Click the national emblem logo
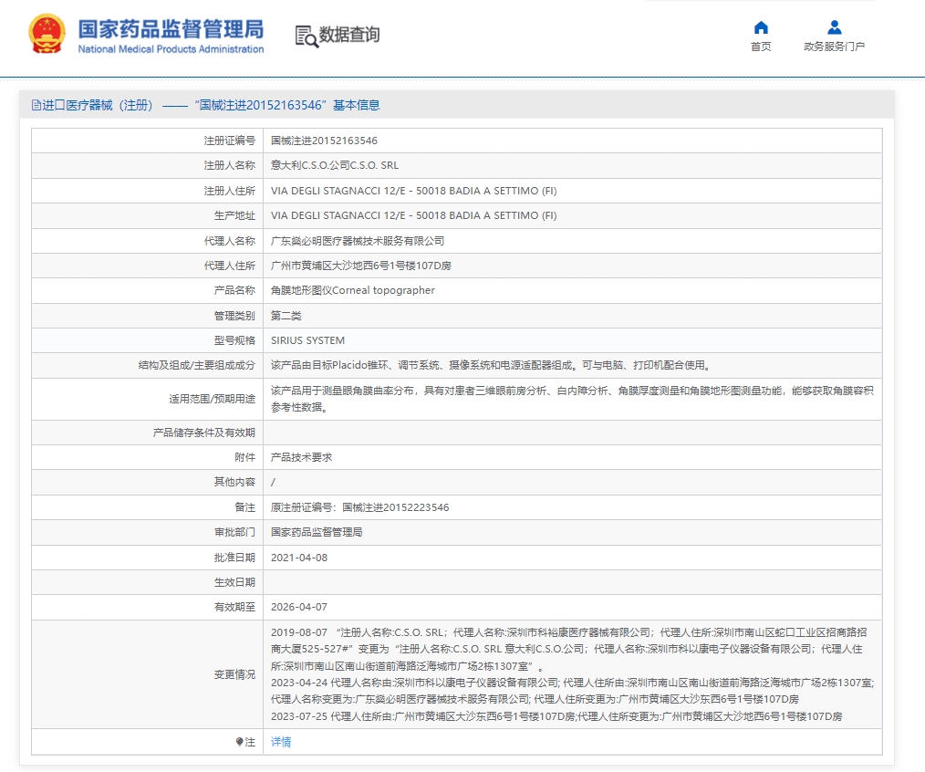This screenshot has width=925, height=772. pos(47,35)
